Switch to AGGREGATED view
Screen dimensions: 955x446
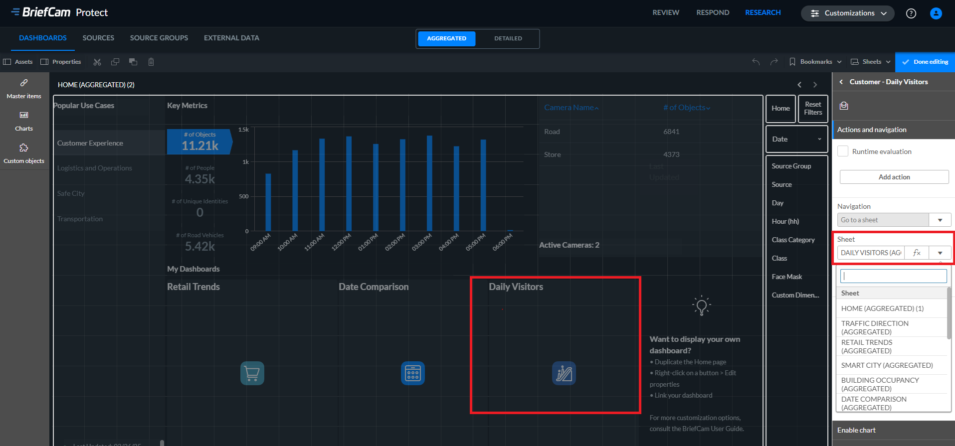[x=447, y=38]
